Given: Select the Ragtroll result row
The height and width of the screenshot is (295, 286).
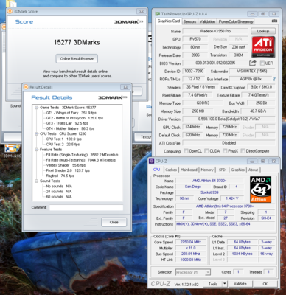Looking at the screenshot, I should (60, 176).
